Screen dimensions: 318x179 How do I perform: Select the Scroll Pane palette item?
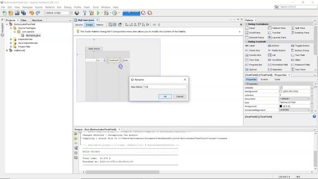(x=253, y=33)
